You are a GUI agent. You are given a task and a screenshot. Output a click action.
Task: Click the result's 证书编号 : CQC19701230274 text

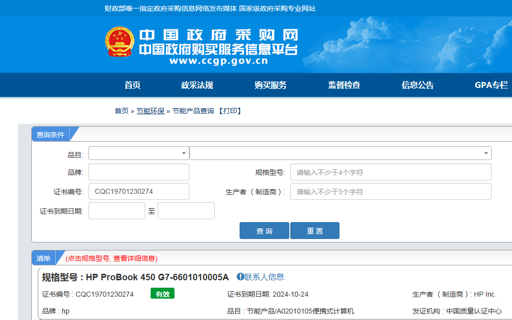tap(88, 294)
